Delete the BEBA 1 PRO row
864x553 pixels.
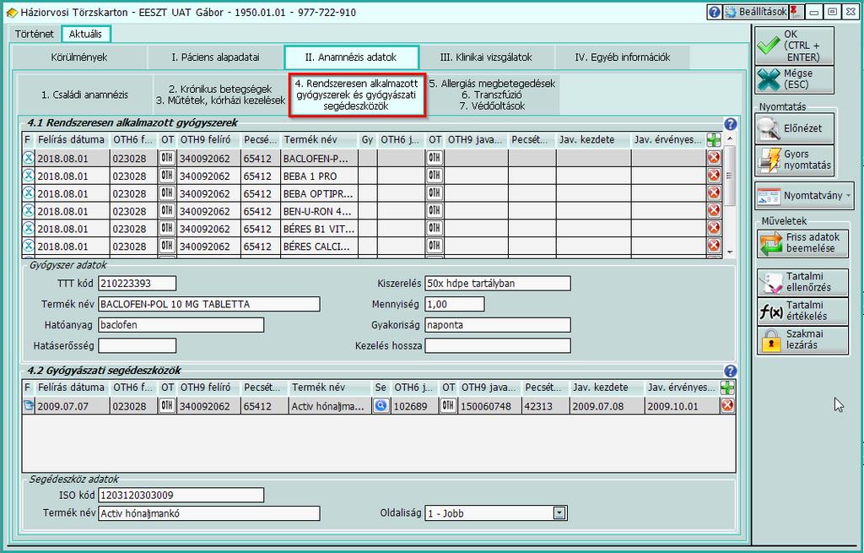[x=714, y=176]
